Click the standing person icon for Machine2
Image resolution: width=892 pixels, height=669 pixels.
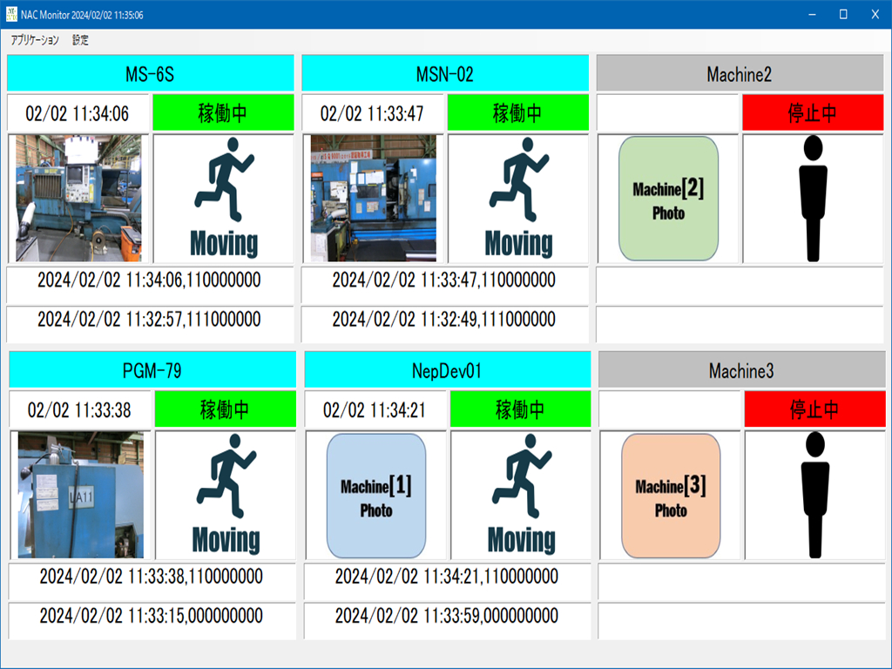[x=813, y=198]
